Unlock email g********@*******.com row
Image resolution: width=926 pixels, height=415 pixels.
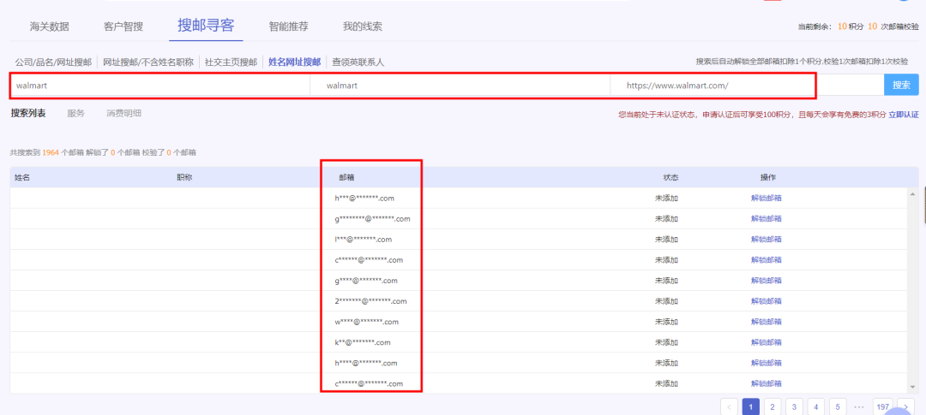click(x=767, y=219)
